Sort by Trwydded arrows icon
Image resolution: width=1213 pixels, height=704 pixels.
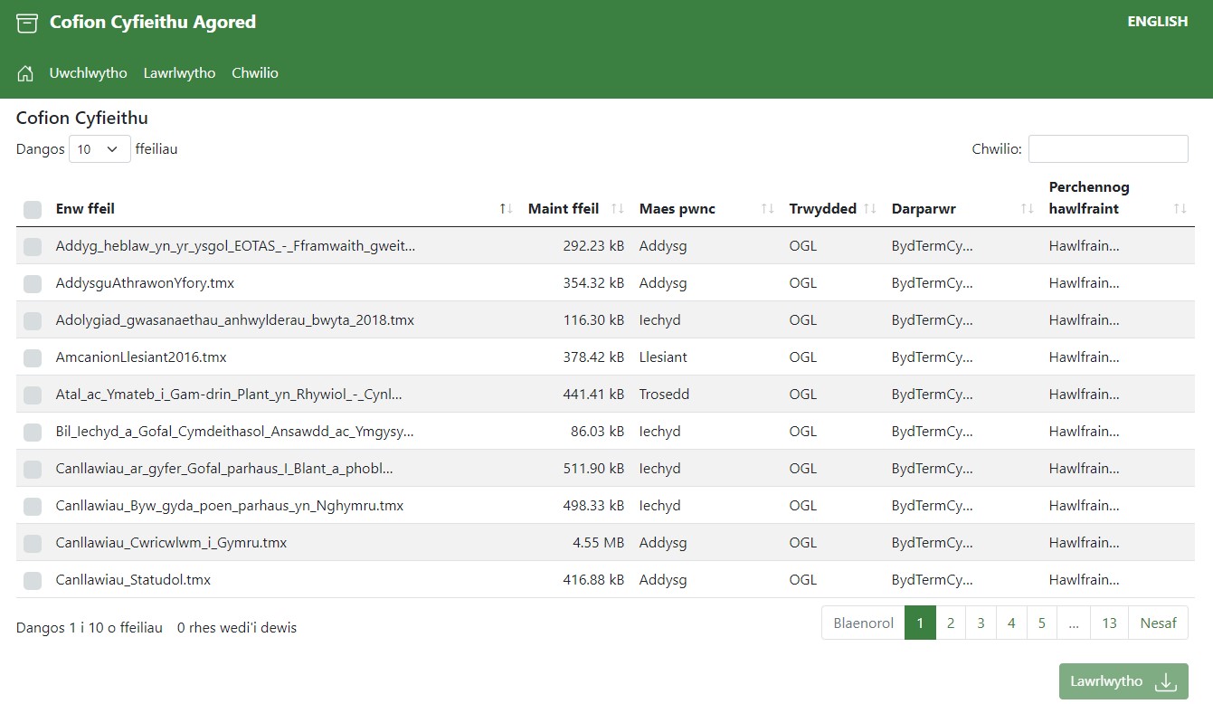click(870, 209)
